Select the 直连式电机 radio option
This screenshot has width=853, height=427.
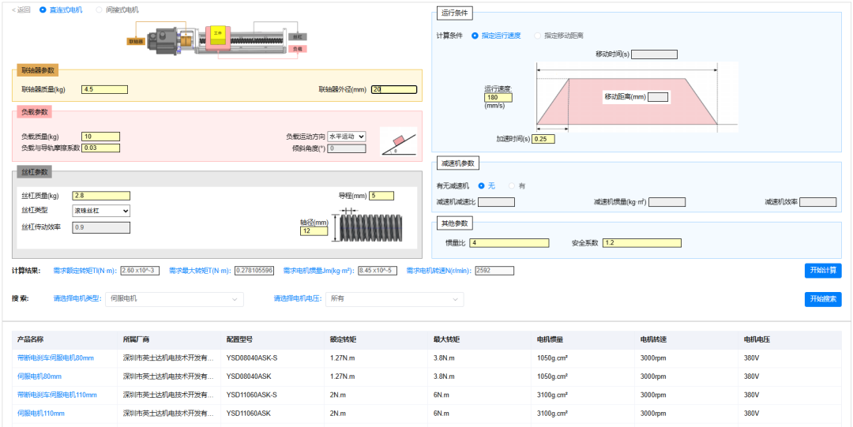click(x=43, y=9)
